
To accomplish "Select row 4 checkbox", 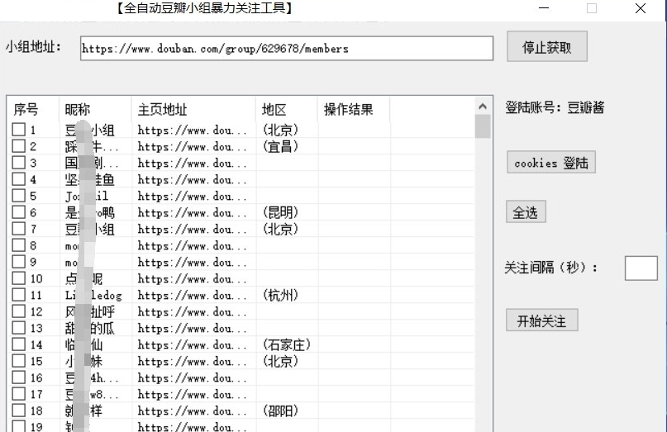I will click(x=19, y=179).
